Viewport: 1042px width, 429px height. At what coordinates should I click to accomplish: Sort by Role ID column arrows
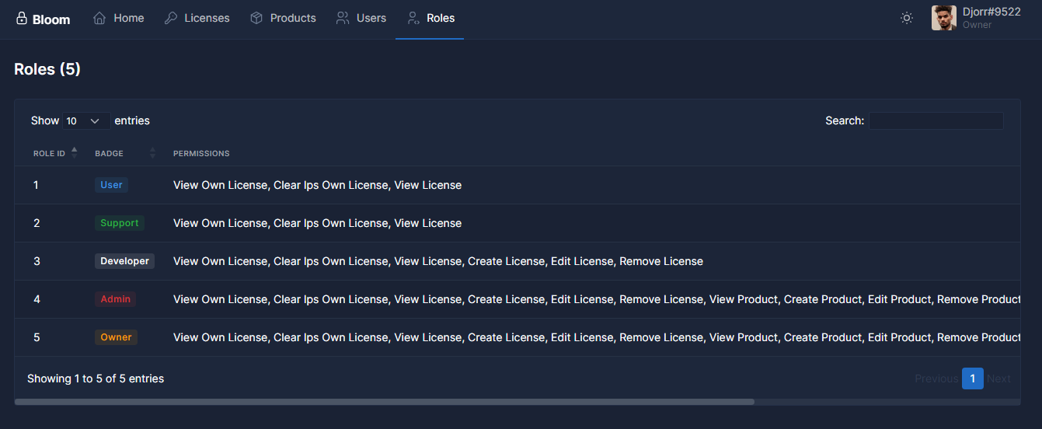point(75,153)
